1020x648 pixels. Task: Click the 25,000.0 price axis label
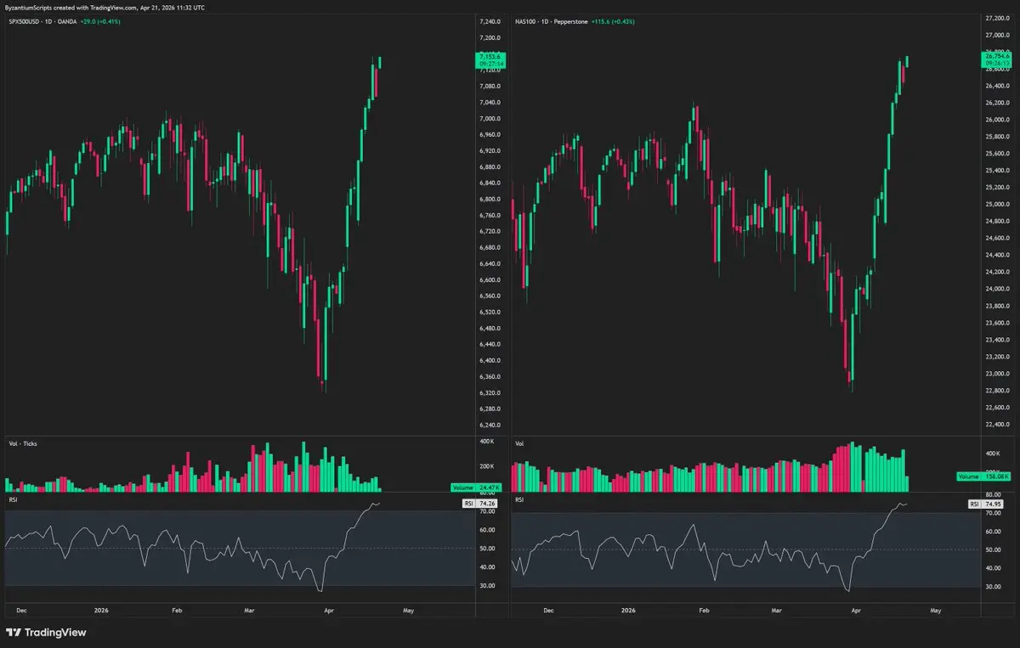(996, 205)
